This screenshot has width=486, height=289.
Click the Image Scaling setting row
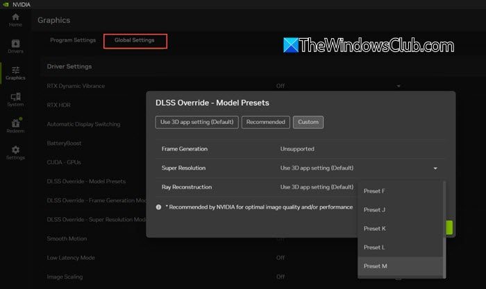click(65, 277)
